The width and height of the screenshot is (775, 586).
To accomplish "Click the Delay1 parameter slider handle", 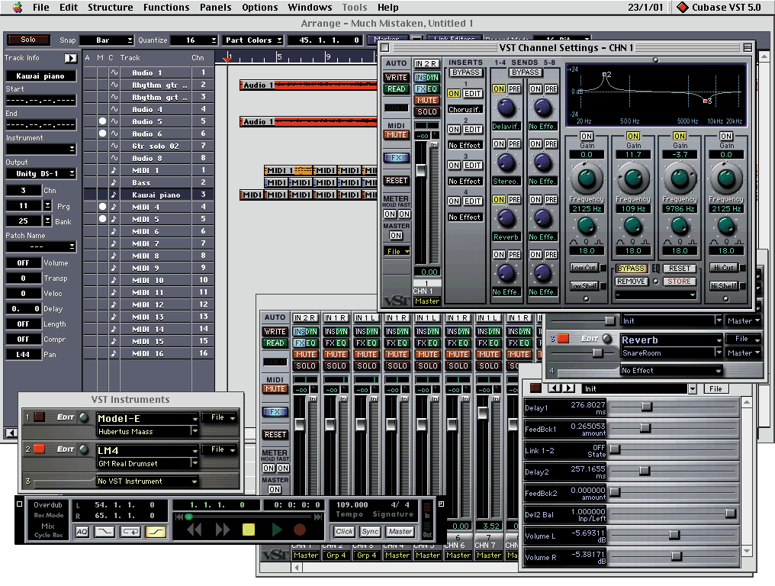I will (646, 407).
